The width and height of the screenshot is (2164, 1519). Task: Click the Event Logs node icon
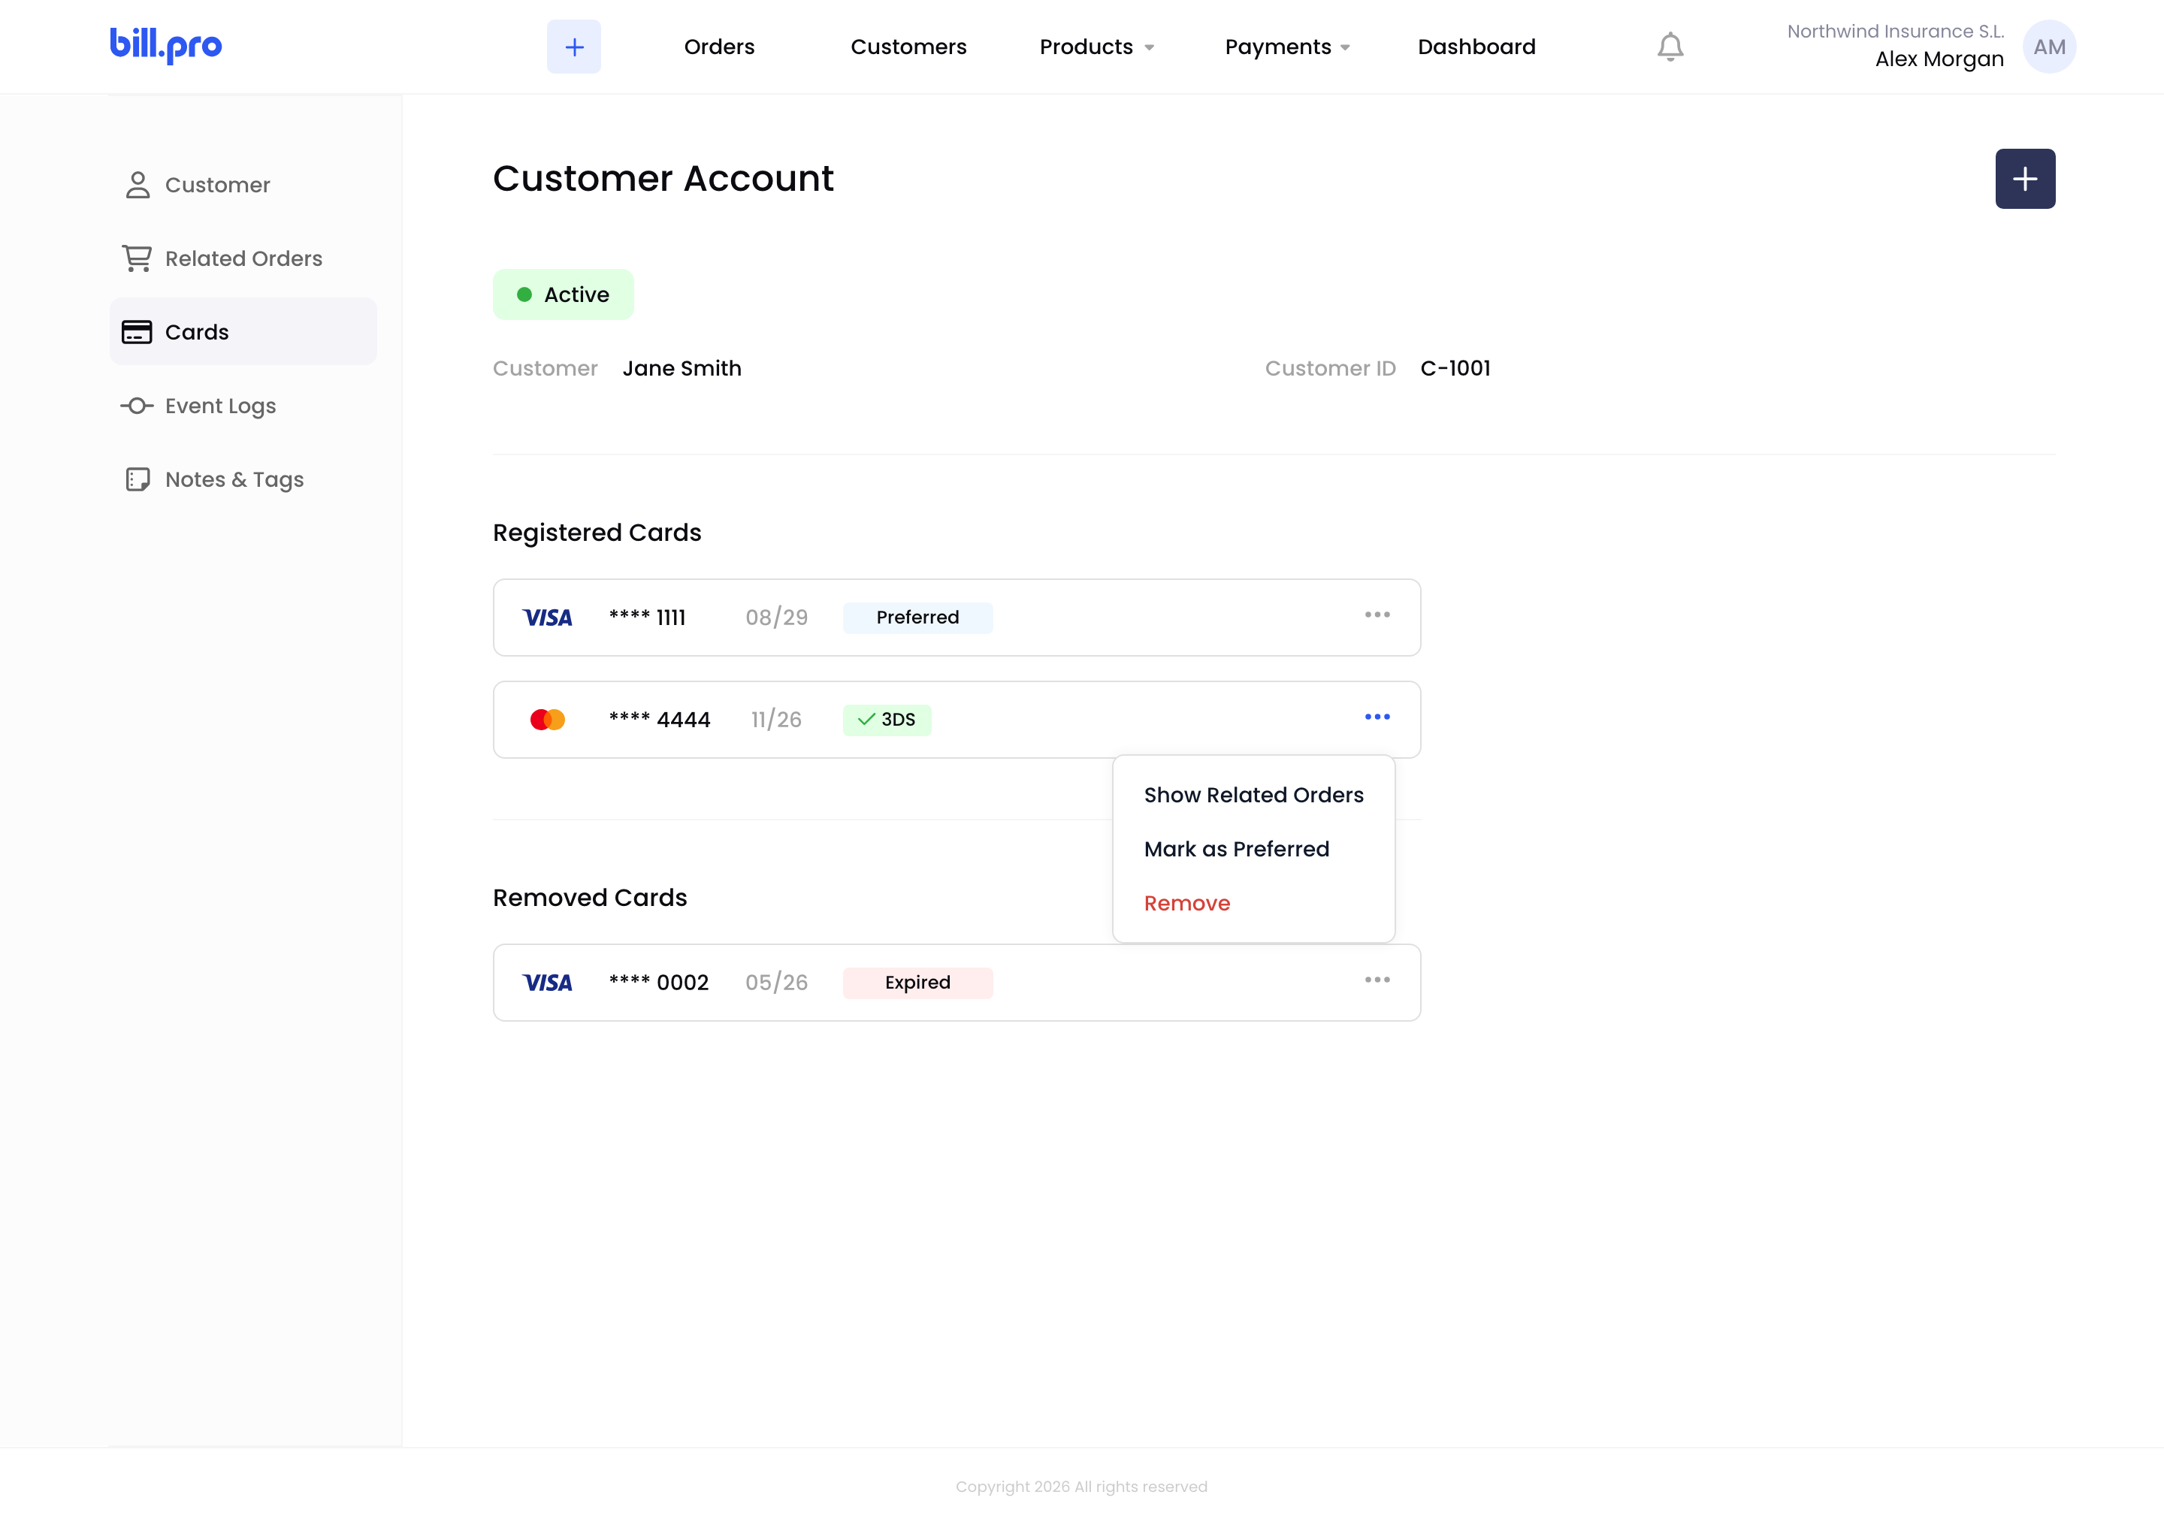[137, 405]
